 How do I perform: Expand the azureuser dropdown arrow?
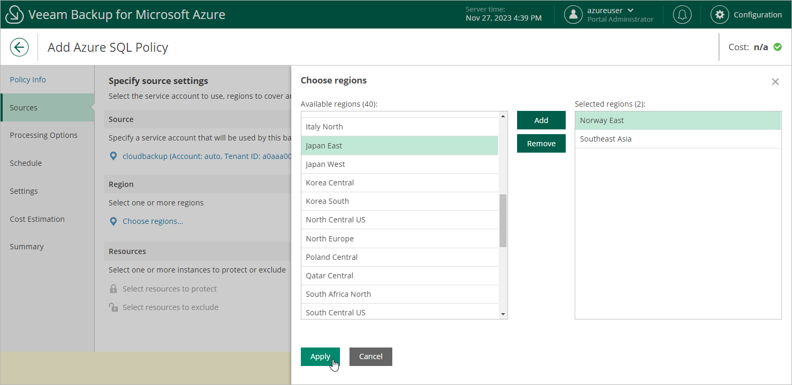click(x=630, y=11)
